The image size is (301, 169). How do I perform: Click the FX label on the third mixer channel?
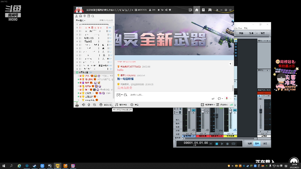click(x=221, y=130)
